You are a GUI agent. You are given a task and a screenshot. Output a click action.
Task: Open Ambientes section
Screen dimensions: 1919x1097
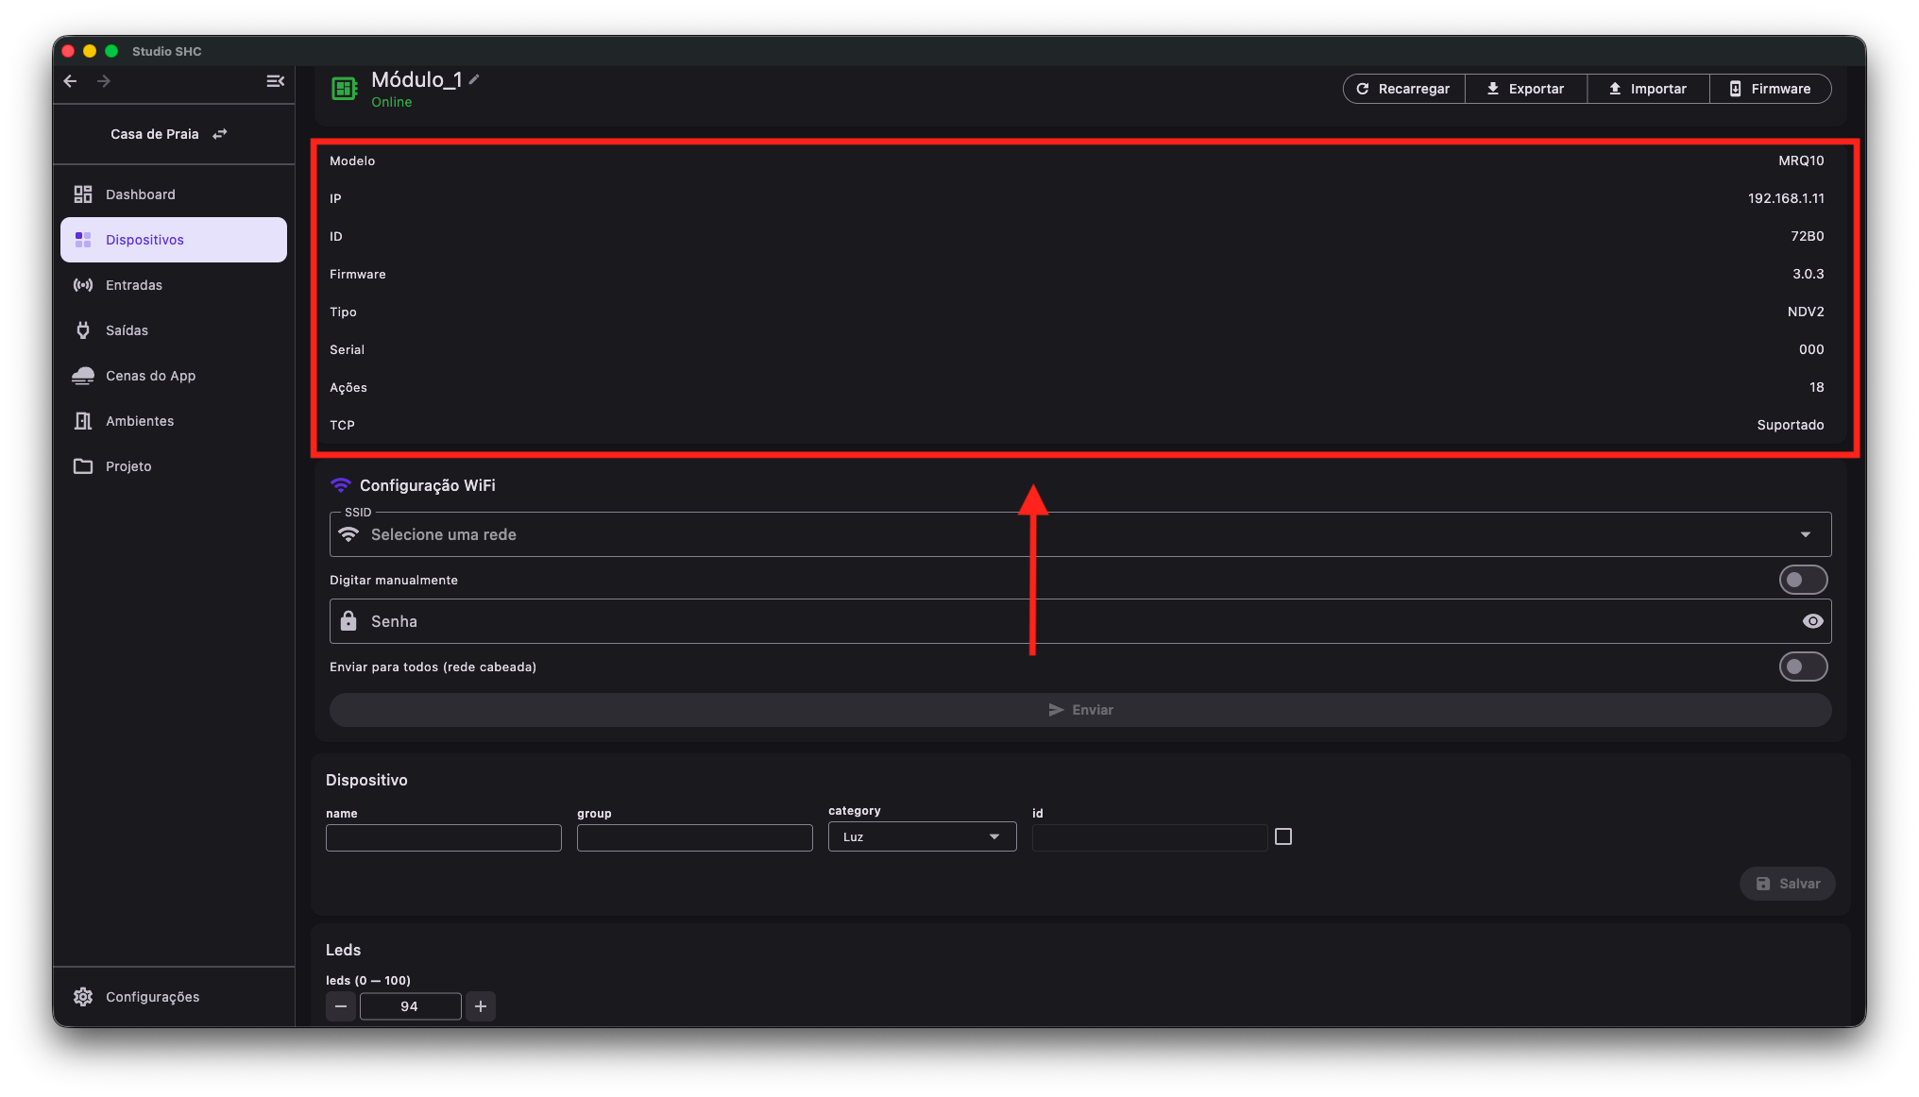coord(174,421)
